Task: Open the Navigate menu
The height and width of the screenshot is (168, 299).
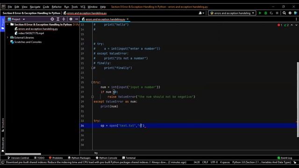Action: [x=35, y=7]
